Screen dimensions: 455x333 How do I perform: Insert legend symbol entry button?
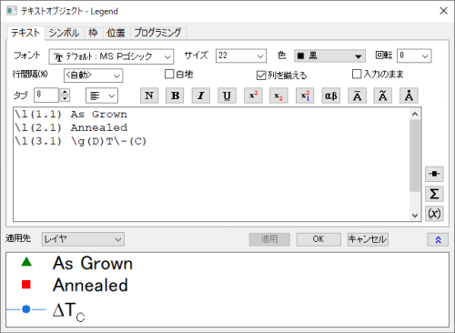tap(434, 174)
